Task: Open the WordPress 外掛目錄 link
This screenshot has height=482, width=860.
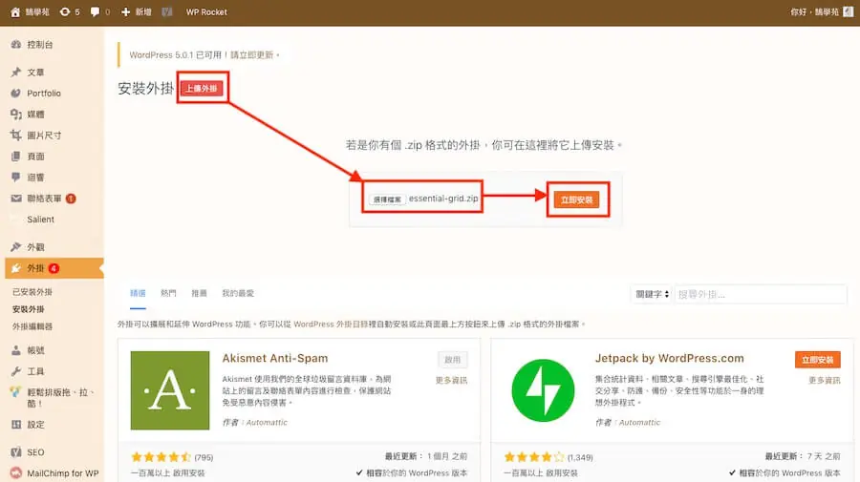Action: pyautogui.click(x=331, y=325)
